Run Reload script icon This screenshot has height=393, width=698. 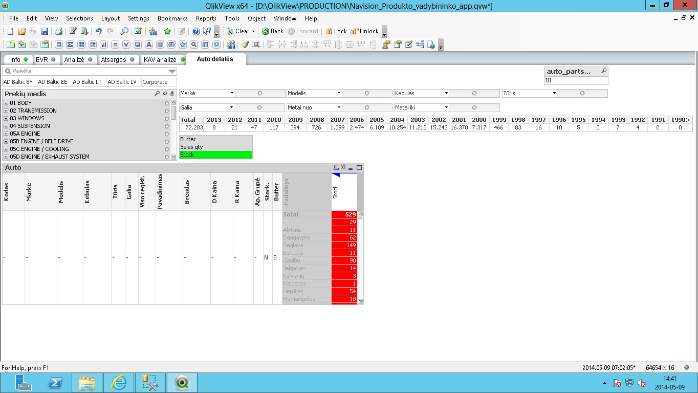tap(84, 31)
